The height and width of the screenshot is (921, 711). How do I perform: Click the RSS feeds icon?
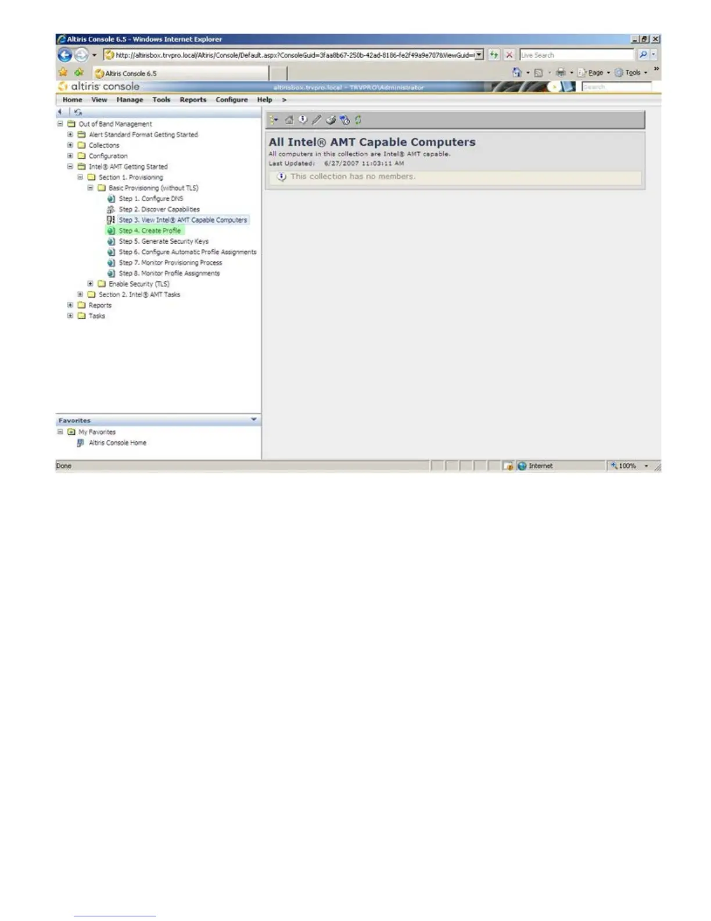[538, 73]
